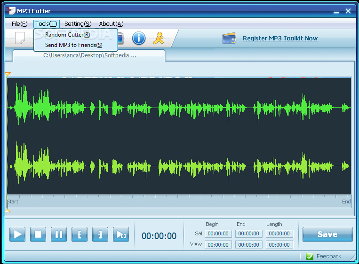Image resolution: width=359 pixels, height=264 pixels.
Task: Click the new file toolbar icon
Action: click(x=20, y=38)
